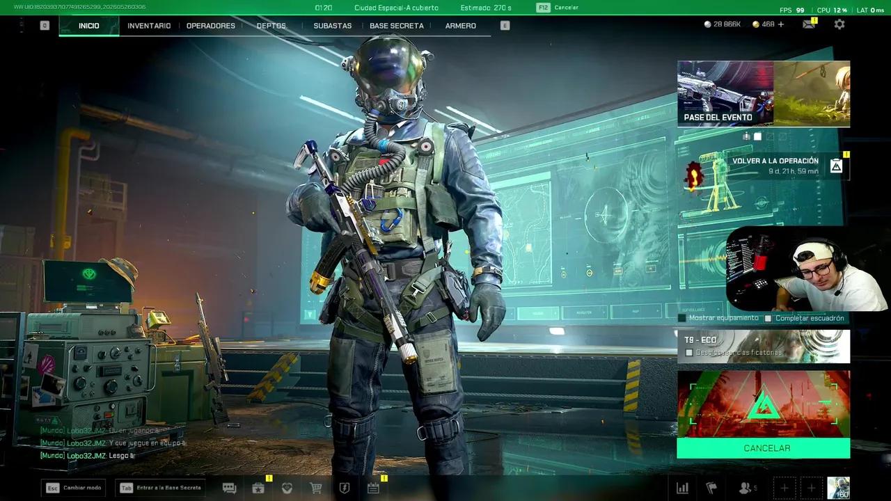Click Cambiar modo button
The width and height of the screenshot is (891, 501).
(74, 488)
